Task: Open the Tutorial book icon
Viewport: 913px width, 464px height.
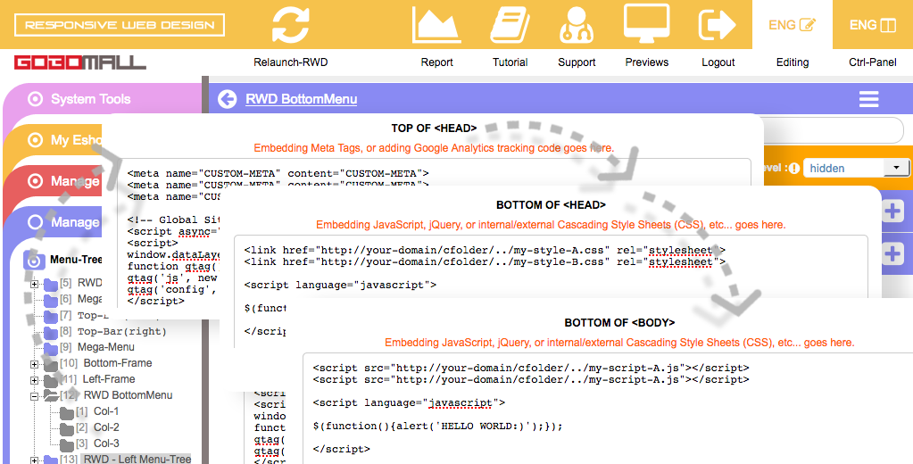Action: point(510,24)
